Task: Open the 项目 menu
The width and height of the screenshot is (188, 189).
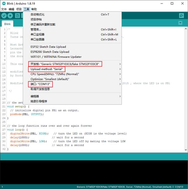Action: coord(19,9)
